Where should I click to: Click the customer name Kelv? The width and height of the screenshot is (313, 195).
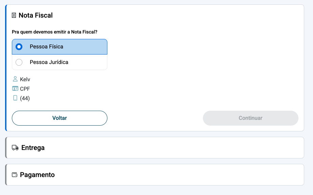(x=25, y=80)
